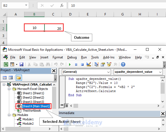Screen dimensions: 166x132
Task: Select Sheet1 (Sheet1) in project tree
Action: tap(33, 93)
